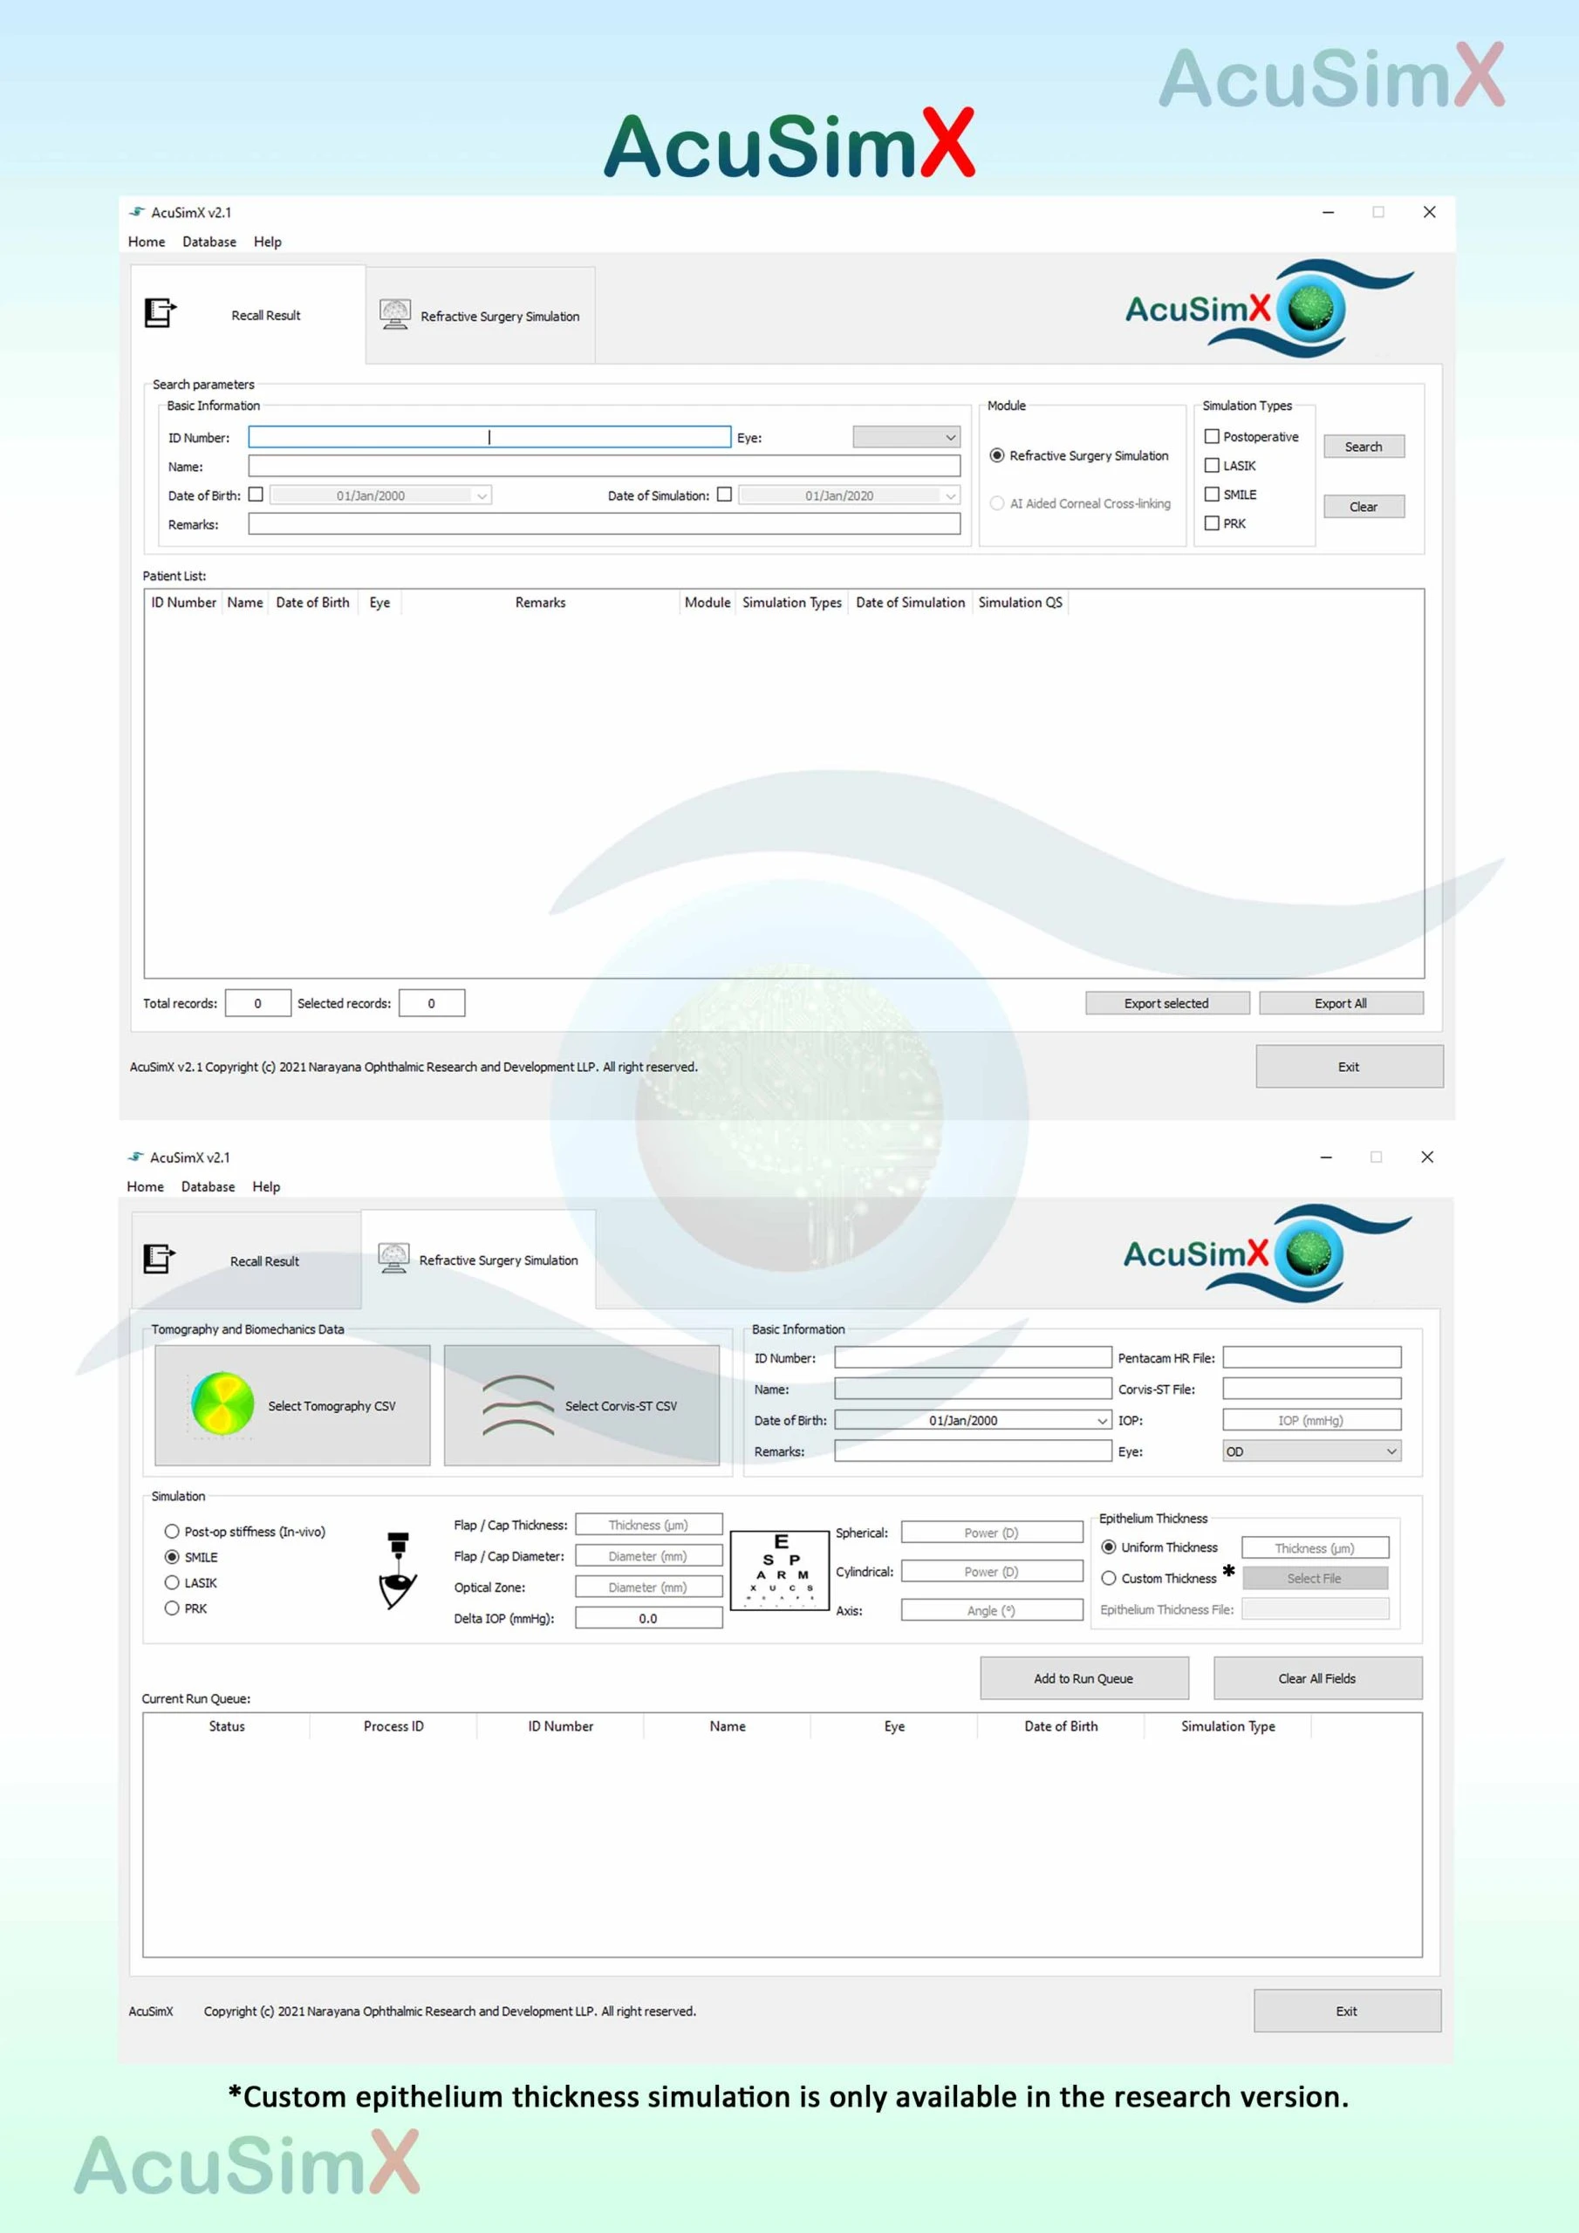
Task: Click the Recall Result export icon in top window
Action: click(x=160, y=313)
